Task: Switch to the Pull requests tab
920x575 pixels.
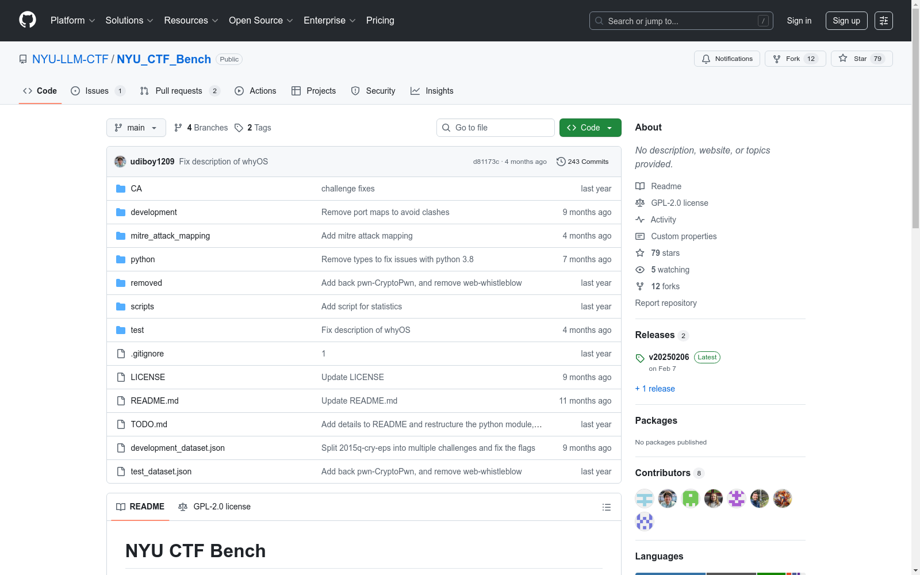Action: coord(180,91)
